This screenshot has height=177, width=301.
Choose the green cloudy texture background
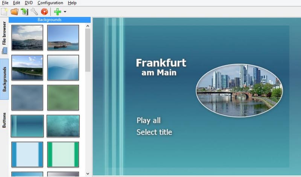pos(63,98)
